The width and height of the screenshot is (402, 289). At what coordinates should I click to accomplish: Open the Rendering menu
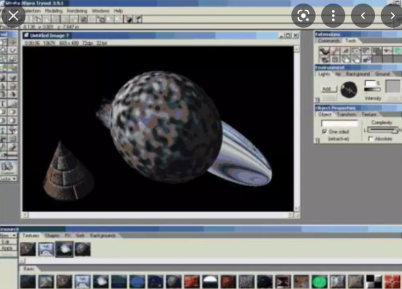click(77, 11)
